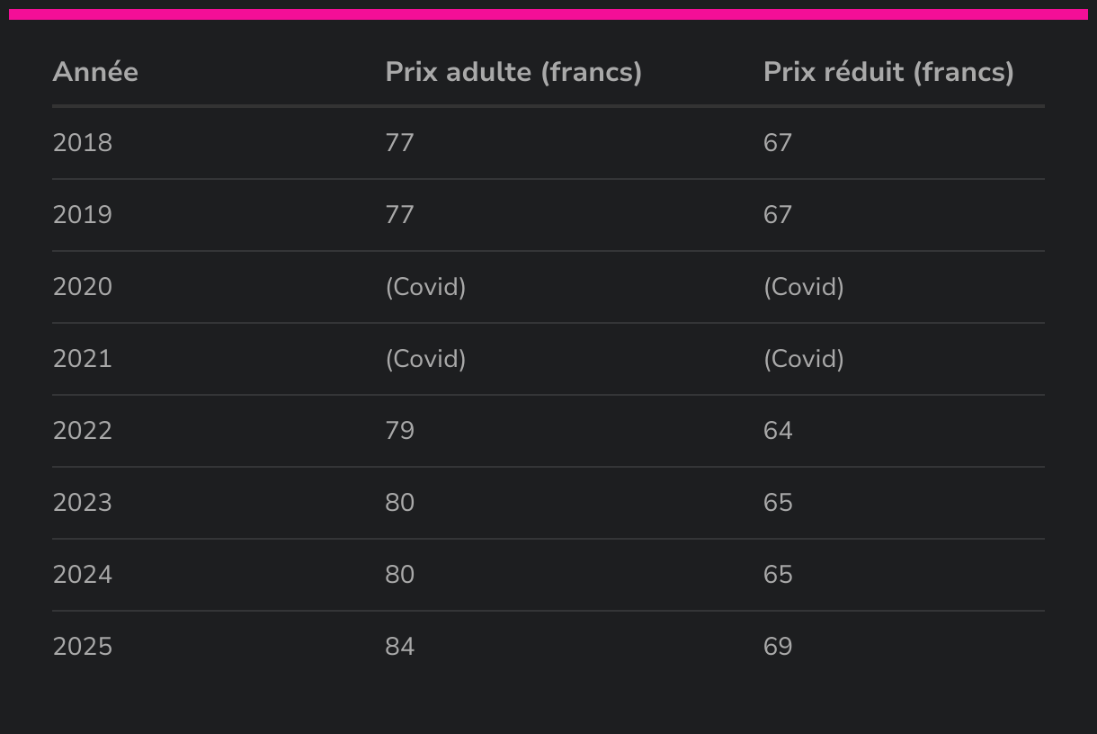The width and height of the screenshot is (1097, 734).
Task: Click the 2020 adult price (Covid) cell
Action: click(425, 287)
